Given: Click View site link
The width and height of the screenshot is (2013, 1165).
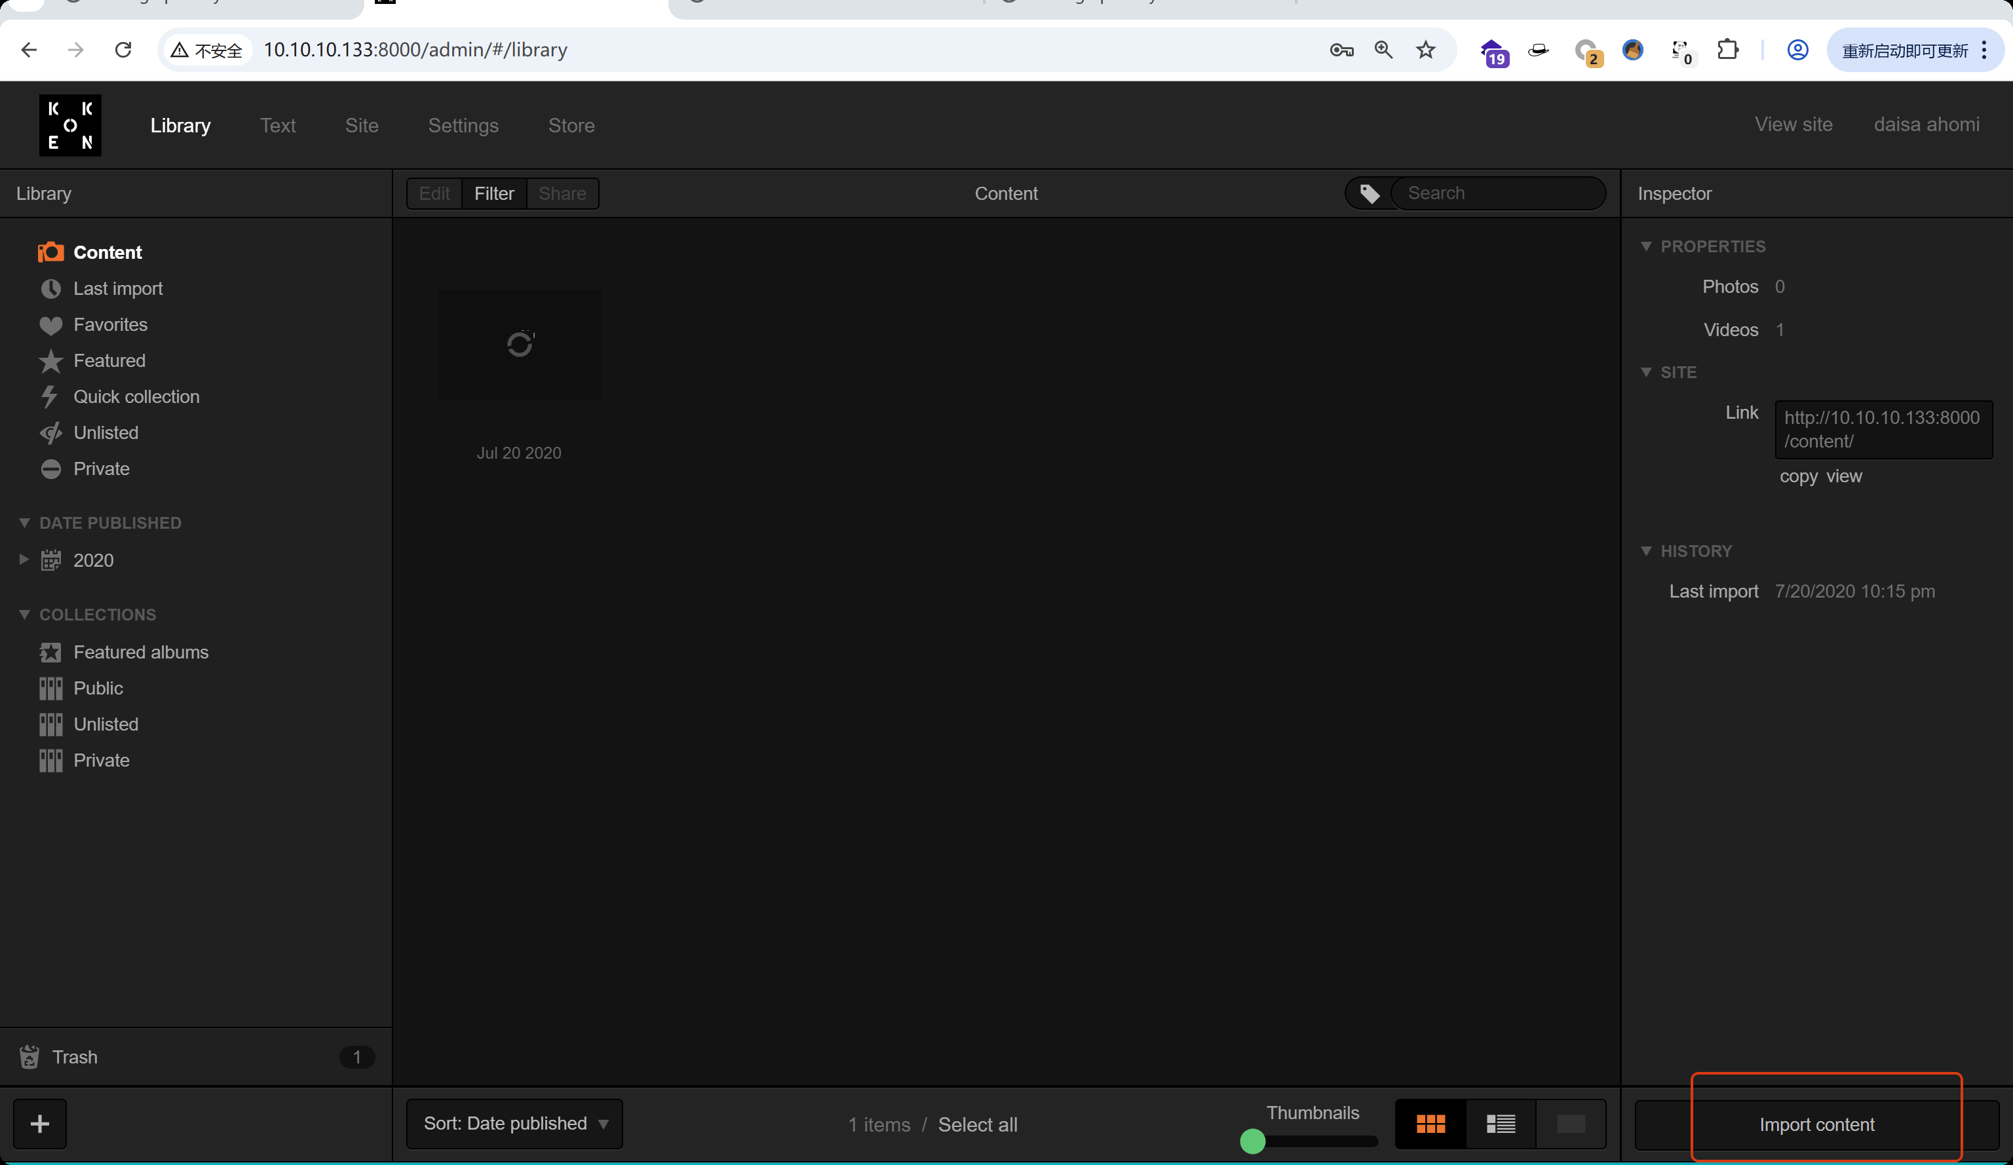Looking at the screenshot, I should click(x=1793, y=124).
